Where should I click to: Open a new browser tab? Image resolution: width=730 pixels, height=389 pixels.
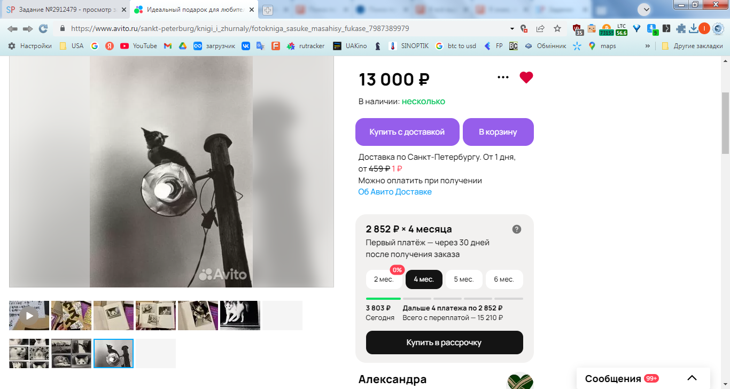pyautogui.click(x=268, y=10)
